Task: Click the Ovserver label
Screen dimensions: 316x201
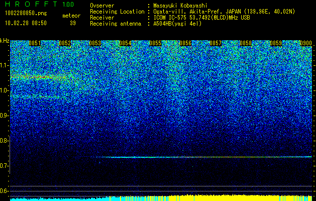Action: pyautogui.click(x=102, y=6)
